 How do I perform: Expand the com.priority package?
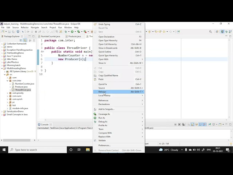click(x=7, y=93)
